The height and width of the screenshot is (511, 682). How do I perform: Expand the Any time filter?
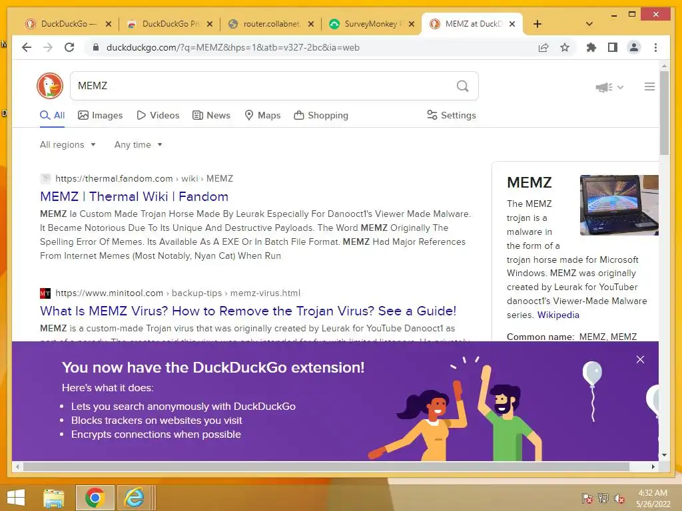coord(139,144)
